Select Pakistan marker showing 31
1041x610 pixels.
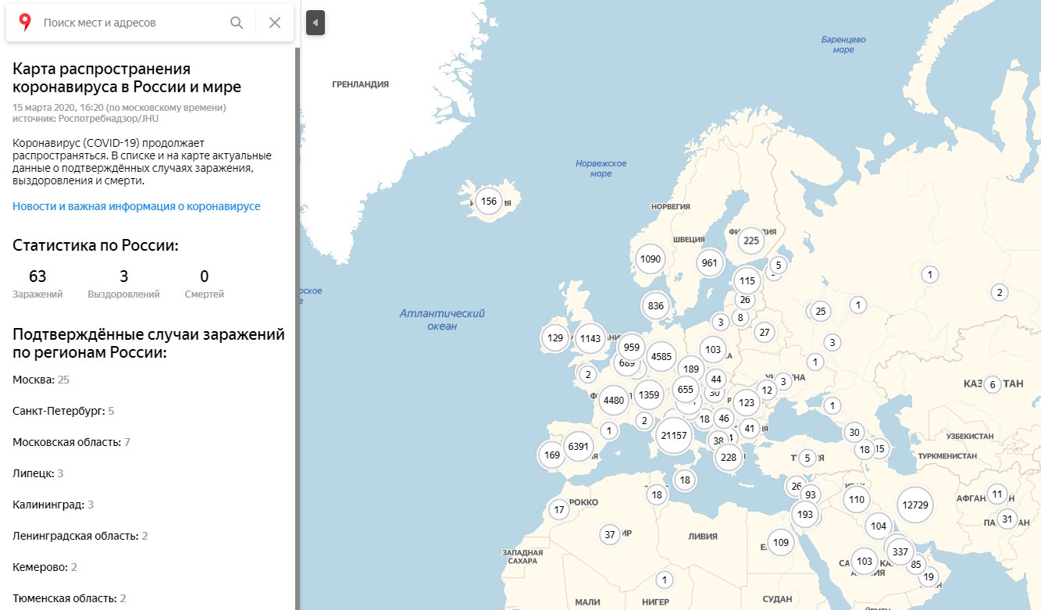coord(1007,519)
